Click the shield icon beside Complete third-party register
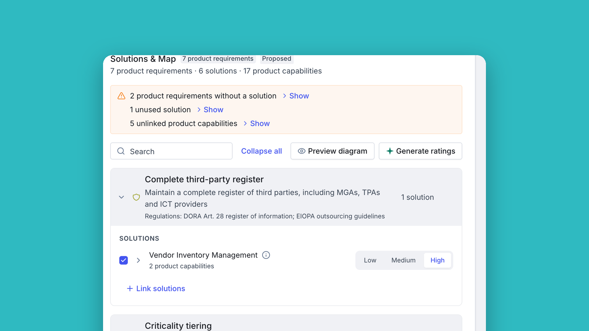The width and height of the screenshot is (589, 331). coord(136,197)
